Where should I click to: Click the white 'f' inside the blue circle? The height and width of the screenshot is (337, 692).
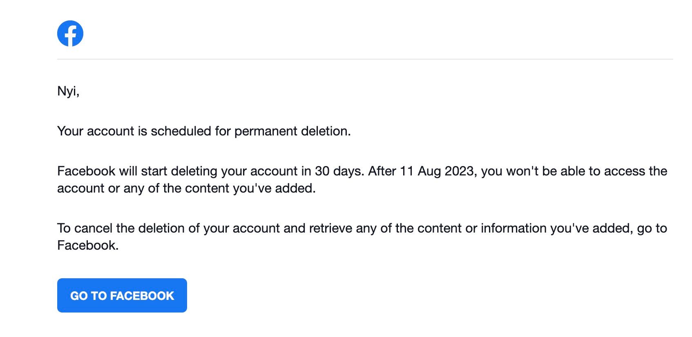(x=70, y=33)
